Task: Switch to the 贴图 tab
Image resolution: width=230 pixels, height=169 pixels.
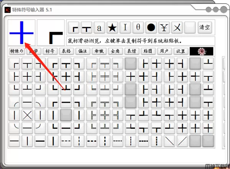Action: [148, 51]
